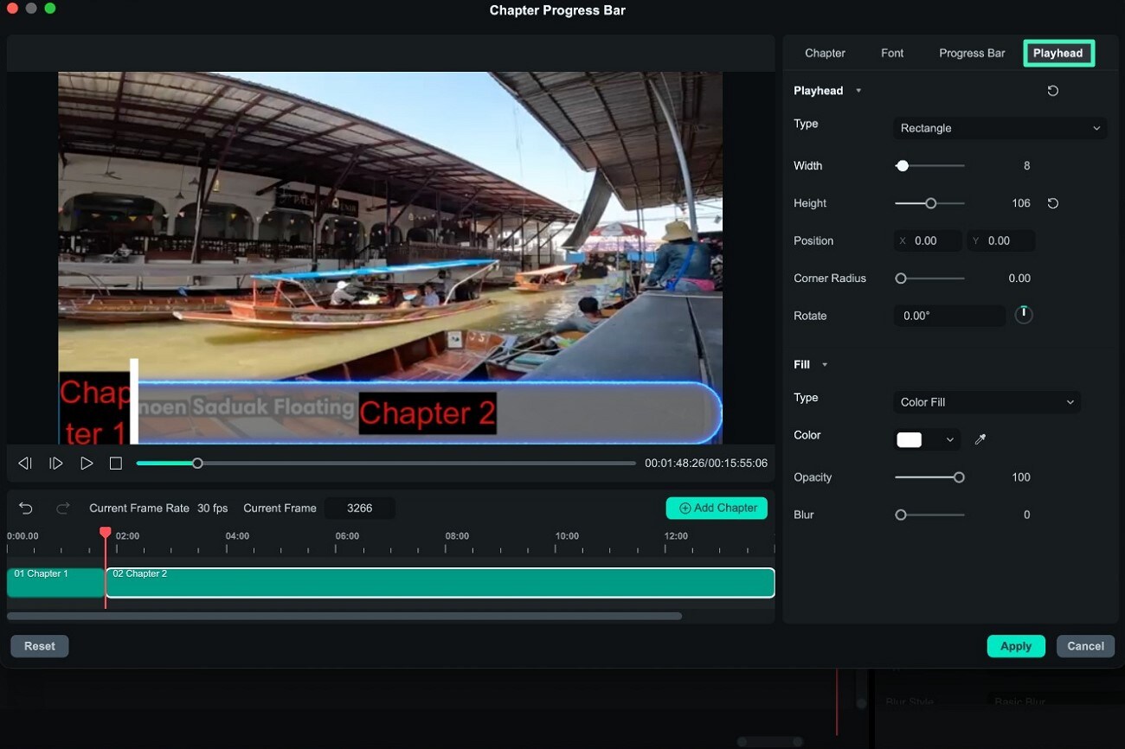Step back to the previous frame

tap(25, 464)
